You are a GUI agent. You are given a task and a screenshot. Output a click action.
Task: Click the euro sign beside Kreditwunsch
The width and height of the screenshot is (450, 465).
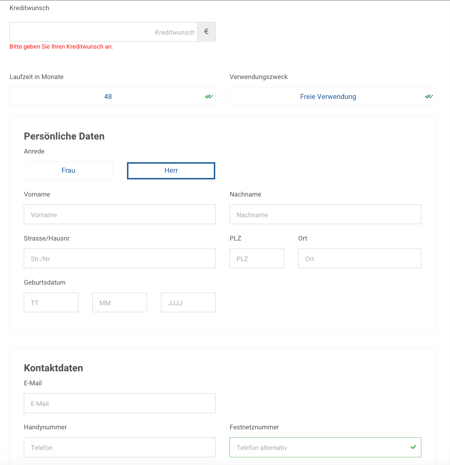tap(206, 32)
